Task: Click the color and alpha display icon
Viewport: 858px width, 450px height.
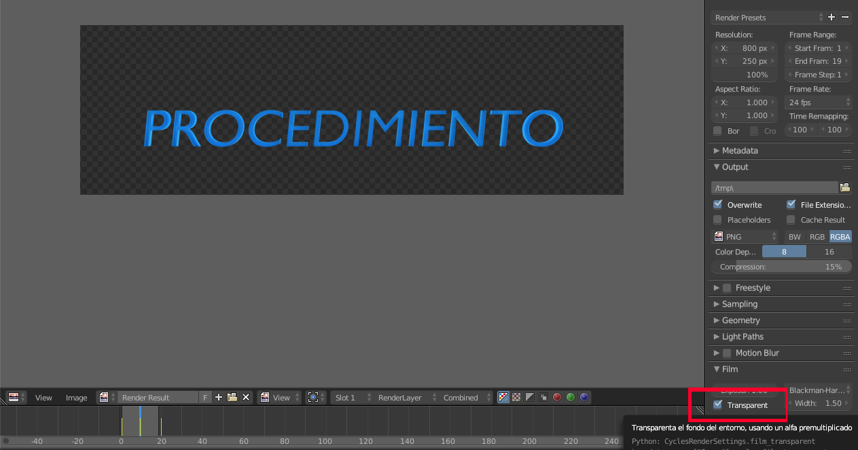Action: pos(503,397)
